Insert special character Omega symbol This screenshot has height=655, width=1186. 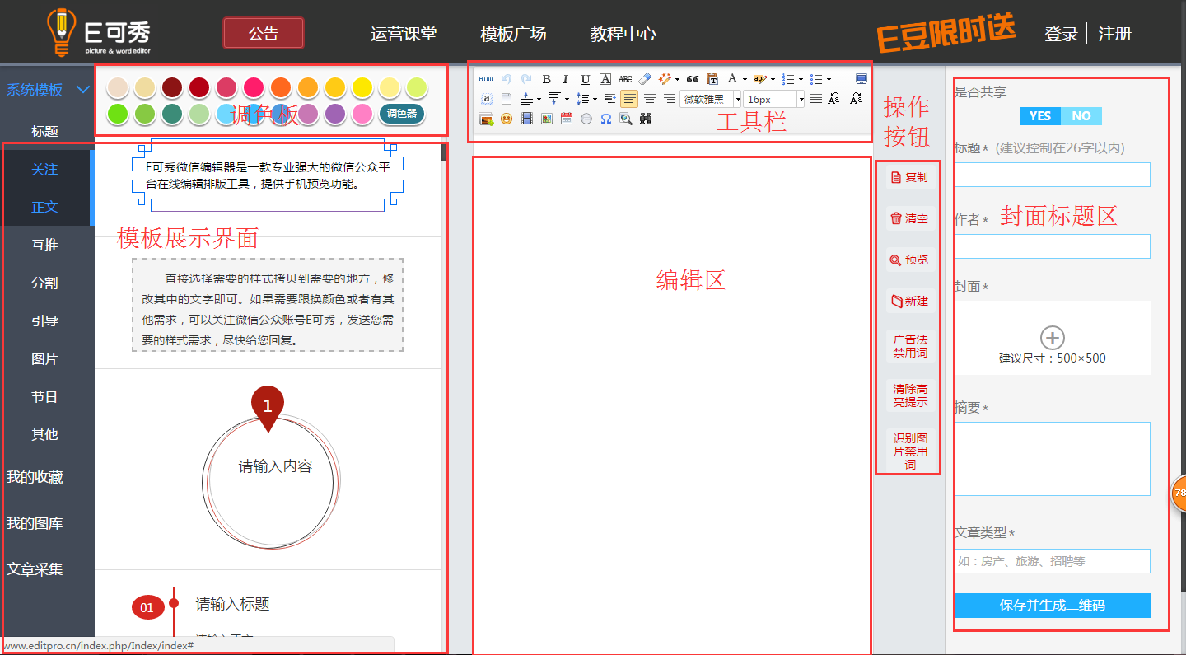click(x=606, y=119)
